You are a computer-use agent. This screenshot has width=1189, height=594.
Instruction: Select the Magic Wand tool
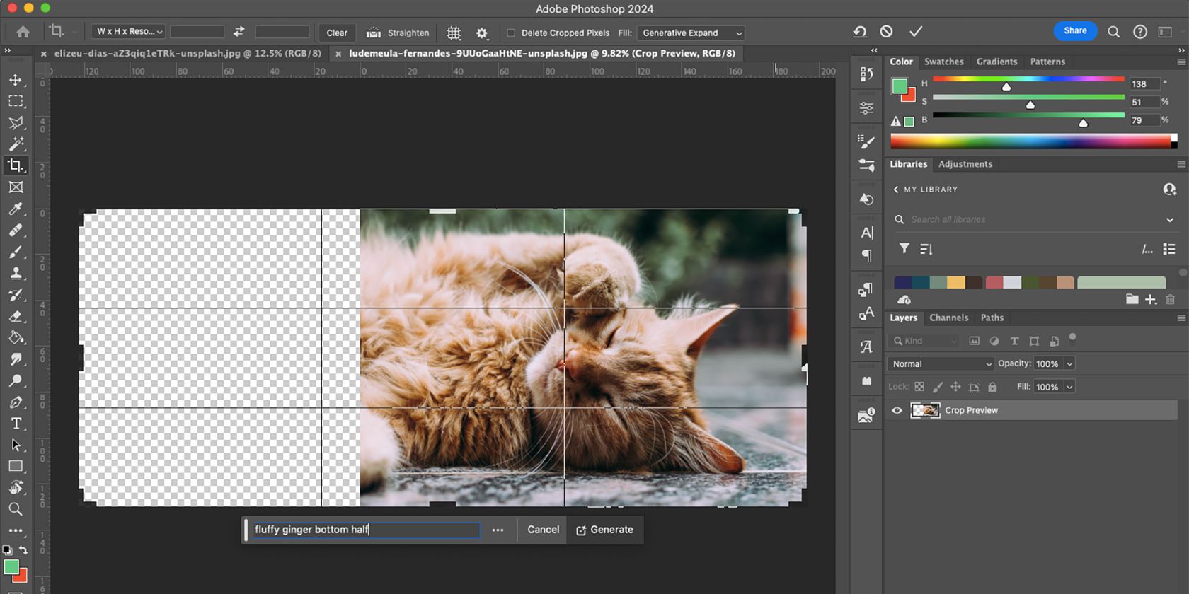tap(16, 144)
